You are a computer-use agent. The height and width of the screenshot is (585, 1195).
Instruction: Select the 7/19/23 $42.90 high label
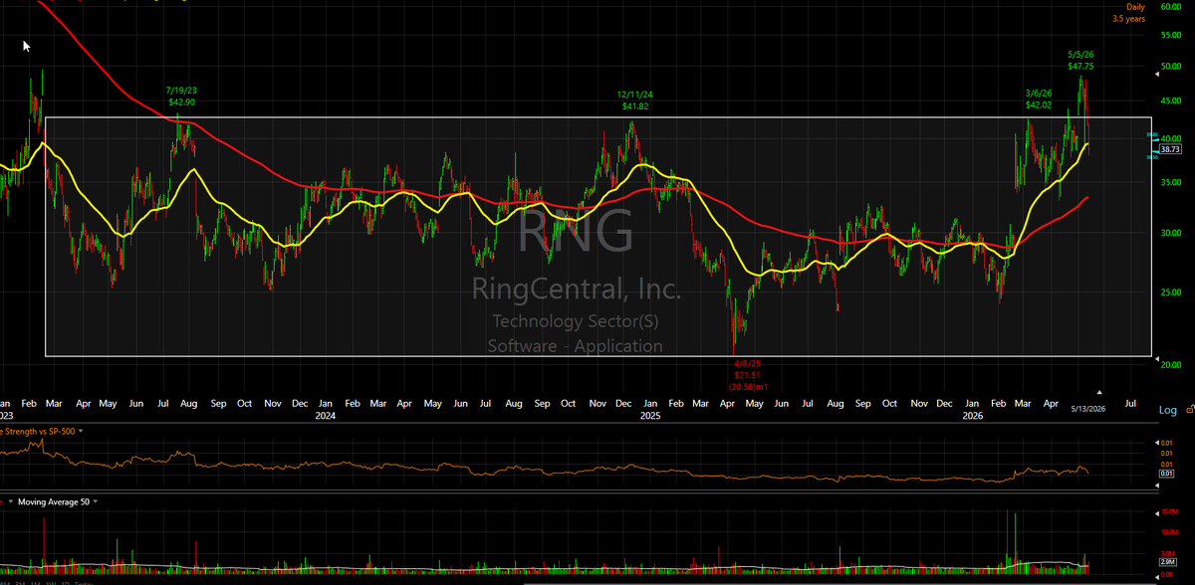pyautogui.click(x=181, y=97)
